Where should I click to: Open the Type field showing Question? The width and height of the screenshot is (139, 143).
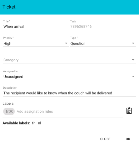pyautogui.click(x=103, y=44)
